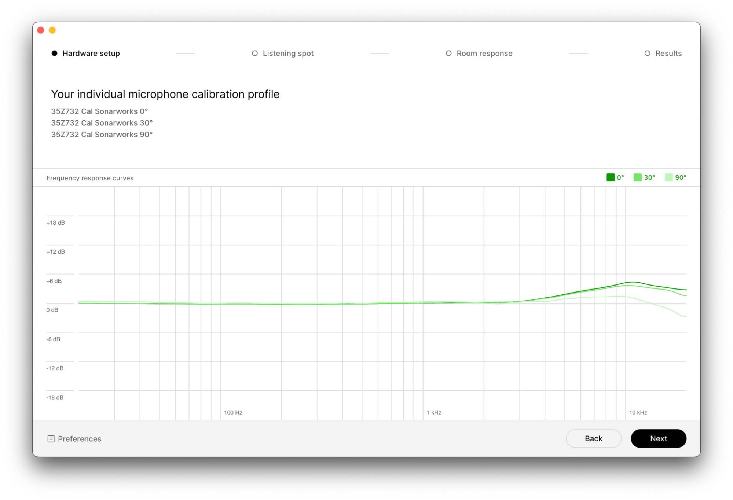733x500 pixels.
Task: Click the 100 Hz axis label
Action: pyautogui.click(x=233, y=412)
